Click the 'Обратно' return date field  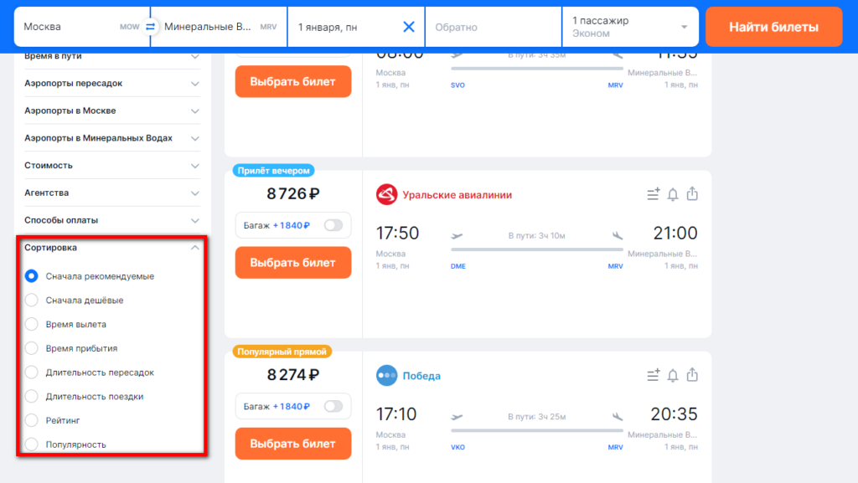point(493,27)
